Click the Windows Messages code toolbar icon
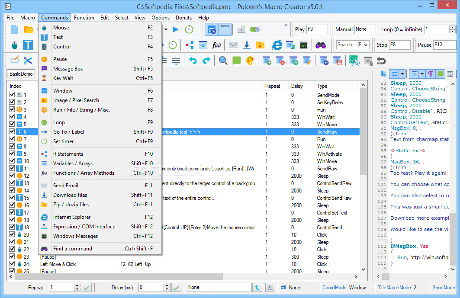 pyautogui.click(x=304, y=45)
